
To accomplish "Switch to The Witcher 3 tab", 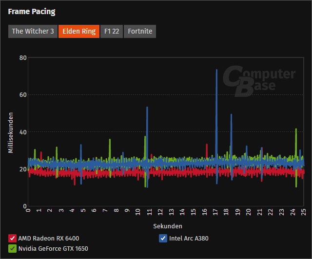I will click(x=33, y=32).
